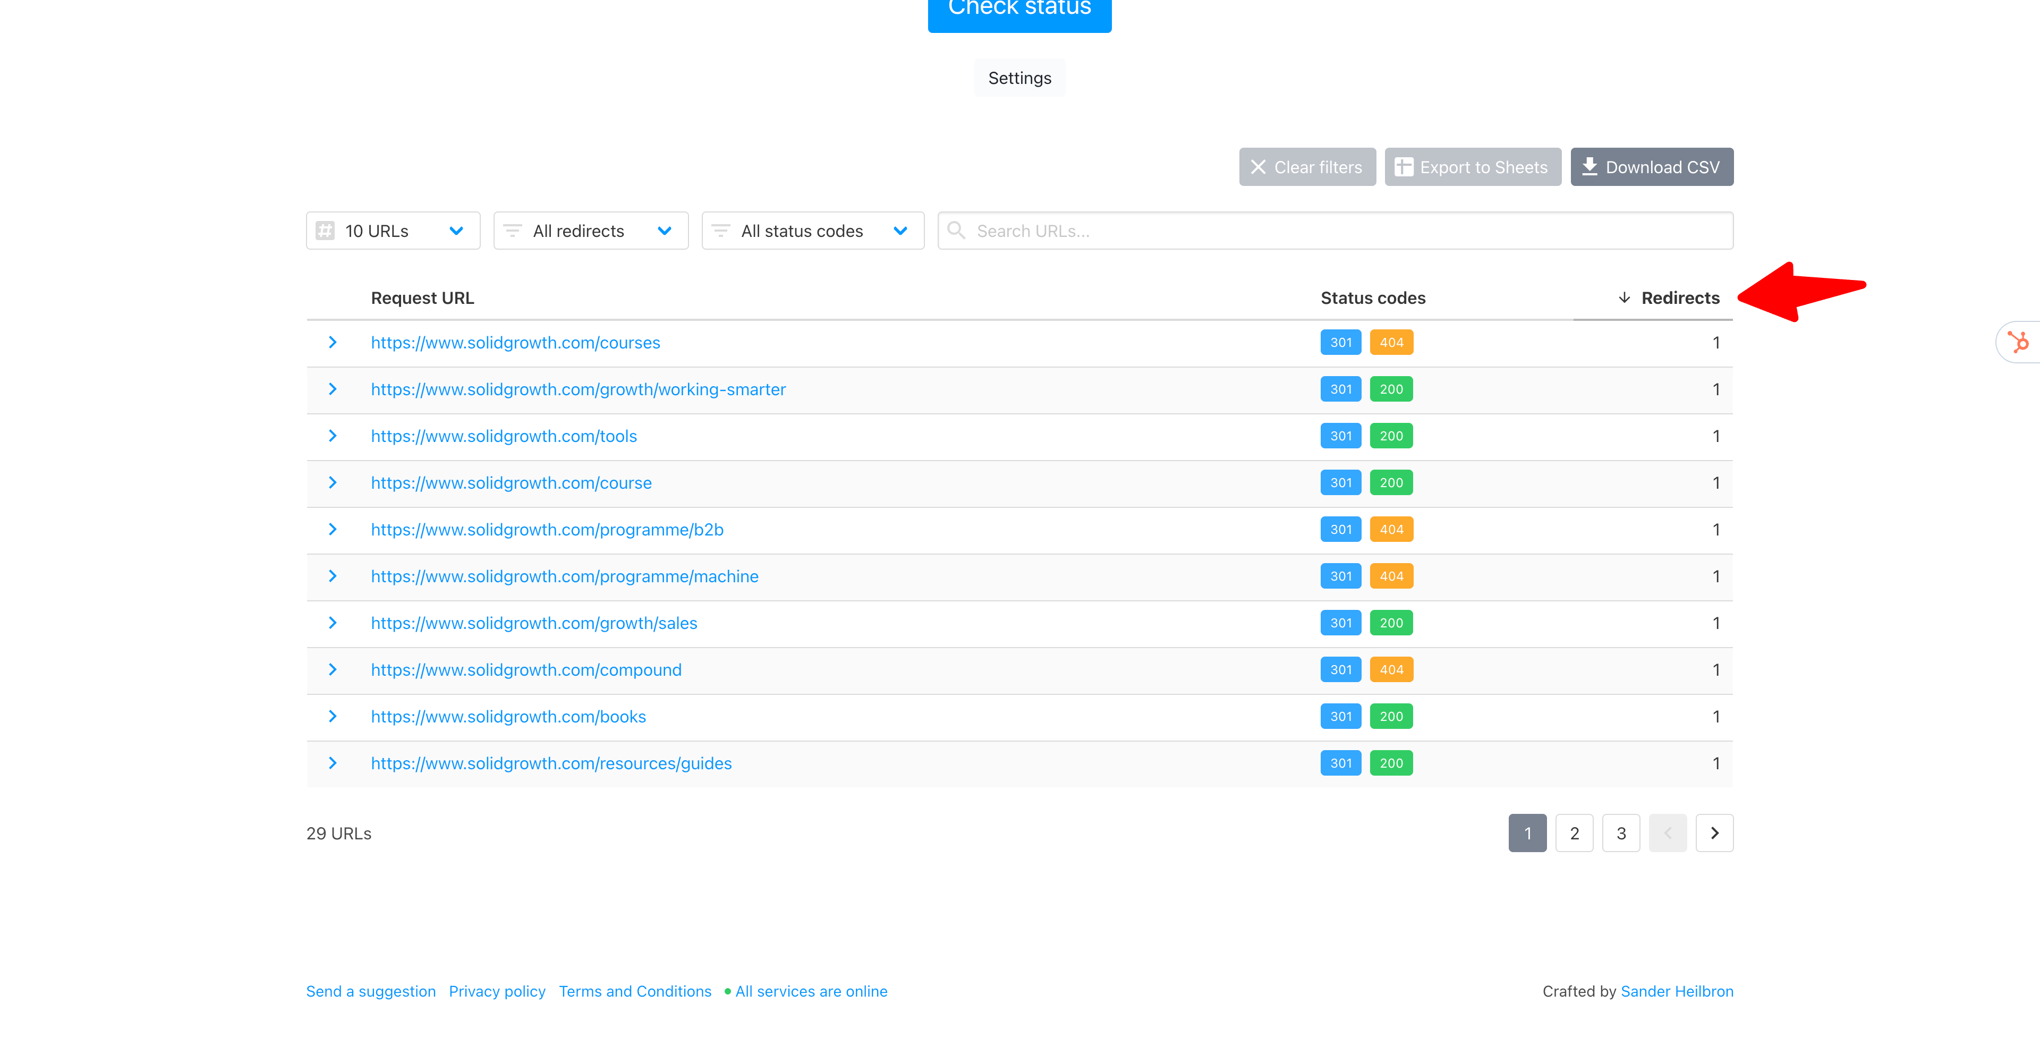Open the 10 URLs per-page dropdown

(x=393, y=231)
